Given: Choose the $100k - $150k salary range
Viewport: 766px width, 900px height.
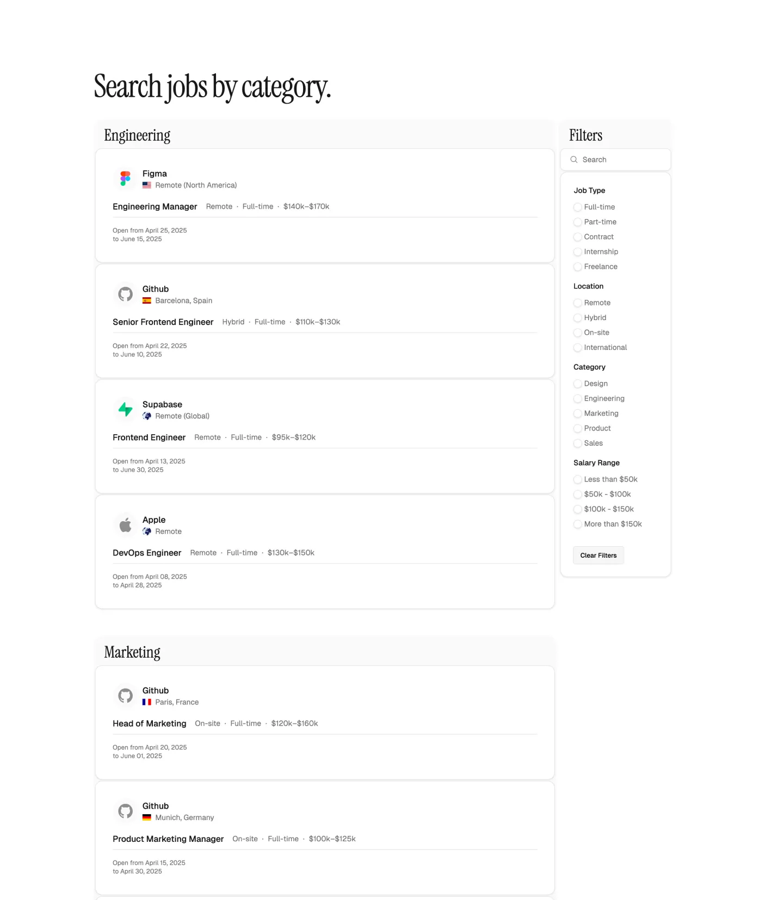Looking at the screenshot, I should 578,509.
